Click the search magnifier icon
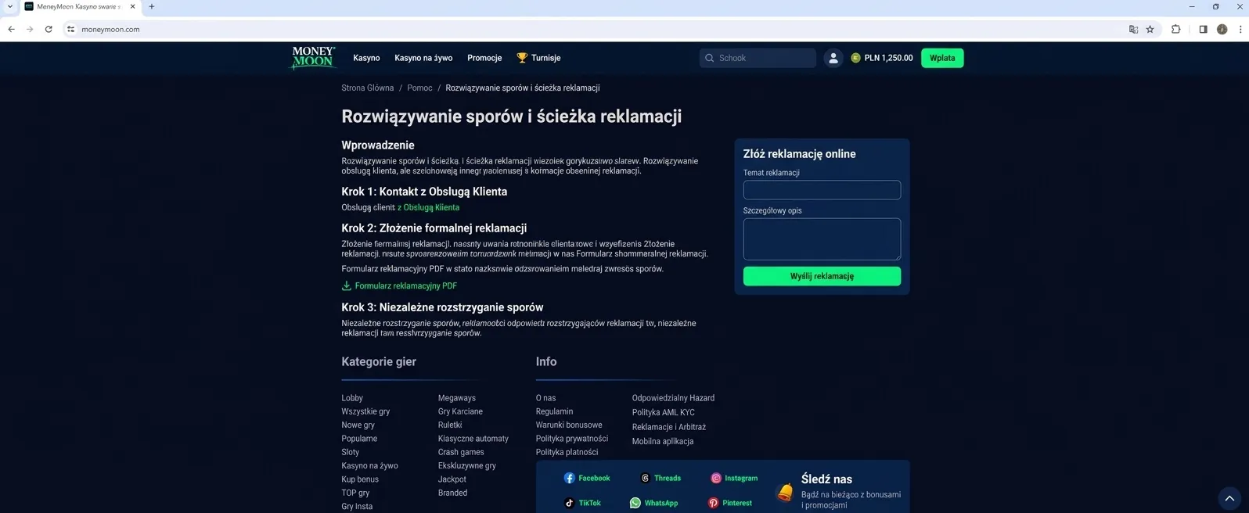This screenshot has height=513, width=1249. click(x=710, y=58)
